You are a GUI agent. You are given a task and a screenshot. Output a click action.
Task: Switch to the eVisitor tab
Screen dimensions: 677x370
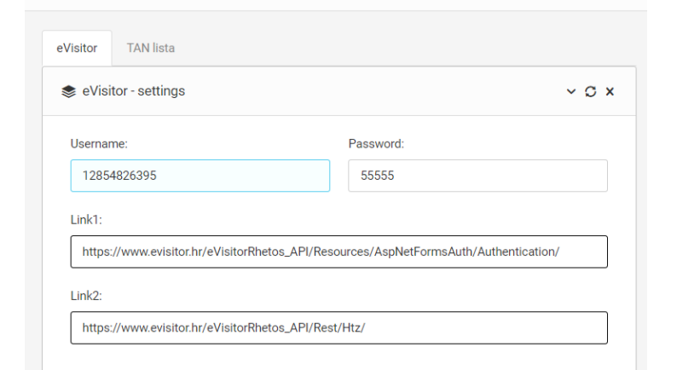[77, 48]
